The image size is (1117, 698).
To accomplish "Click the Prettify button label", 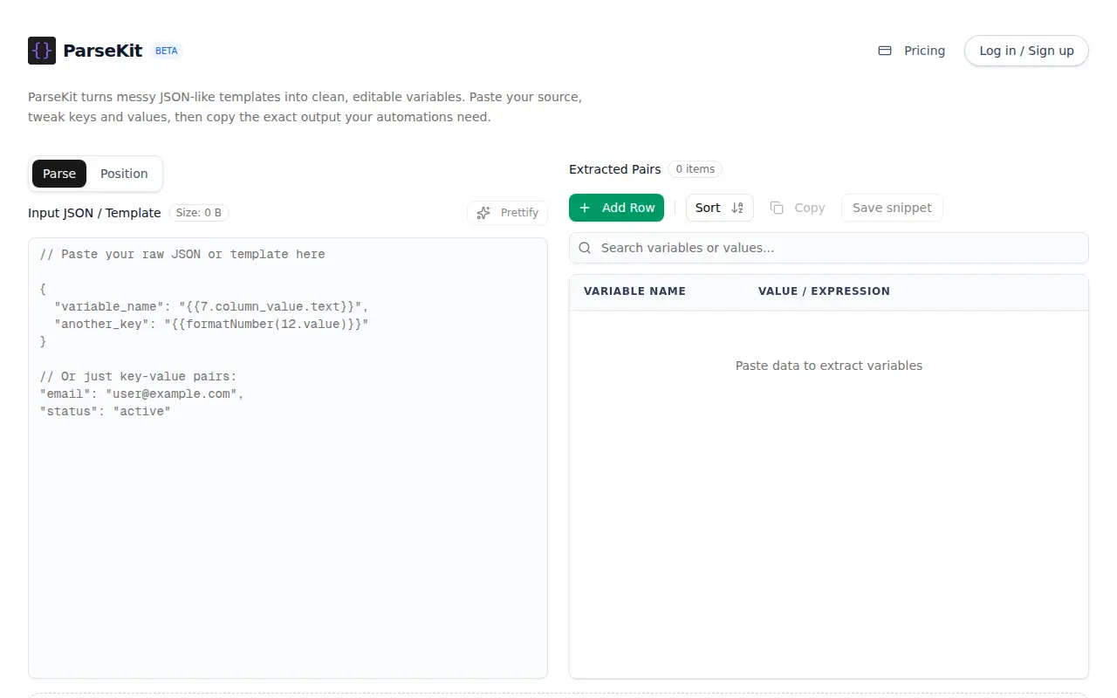I will click(x=519, y=213).
